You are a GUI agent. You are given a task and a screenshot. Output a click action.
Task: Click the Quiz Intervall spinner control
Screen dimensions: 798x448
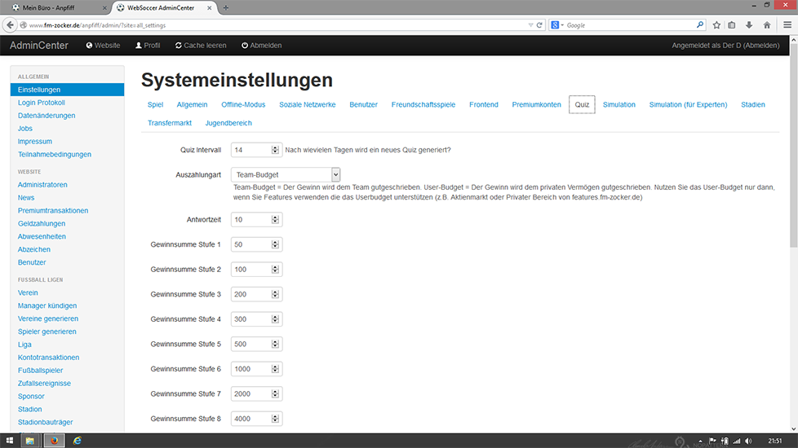tap(276, 150)
